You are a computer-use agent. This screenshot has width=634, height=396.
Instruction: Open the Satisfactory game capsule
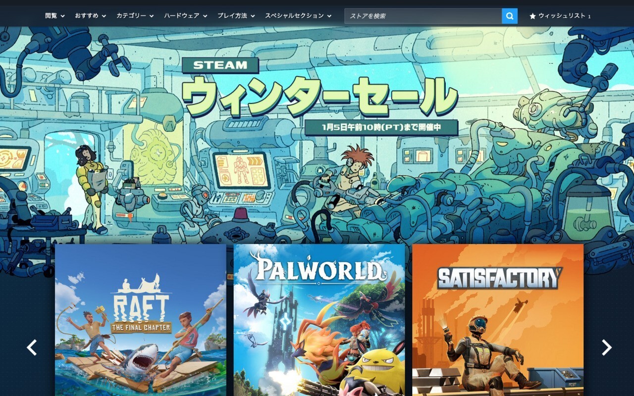pos(498,320)
